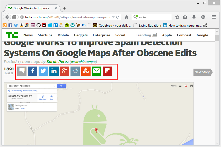Open the blue triple-chevron bookmark icon
This screenshot has height=147, width=221.
[84, 25]
